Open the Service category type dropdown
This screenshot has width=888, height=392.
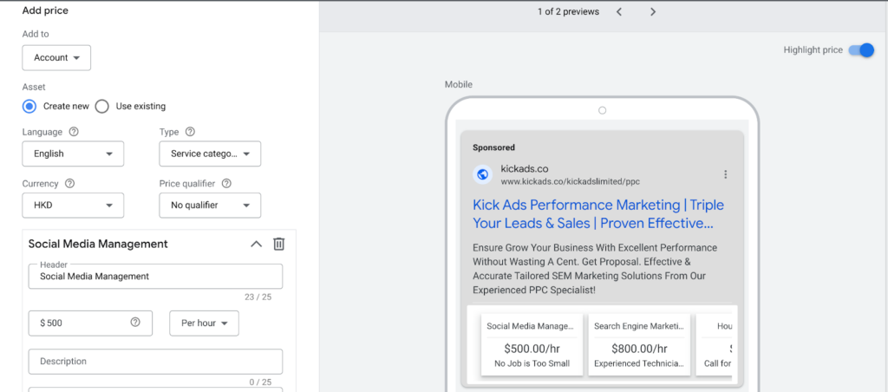coord(210,154)
